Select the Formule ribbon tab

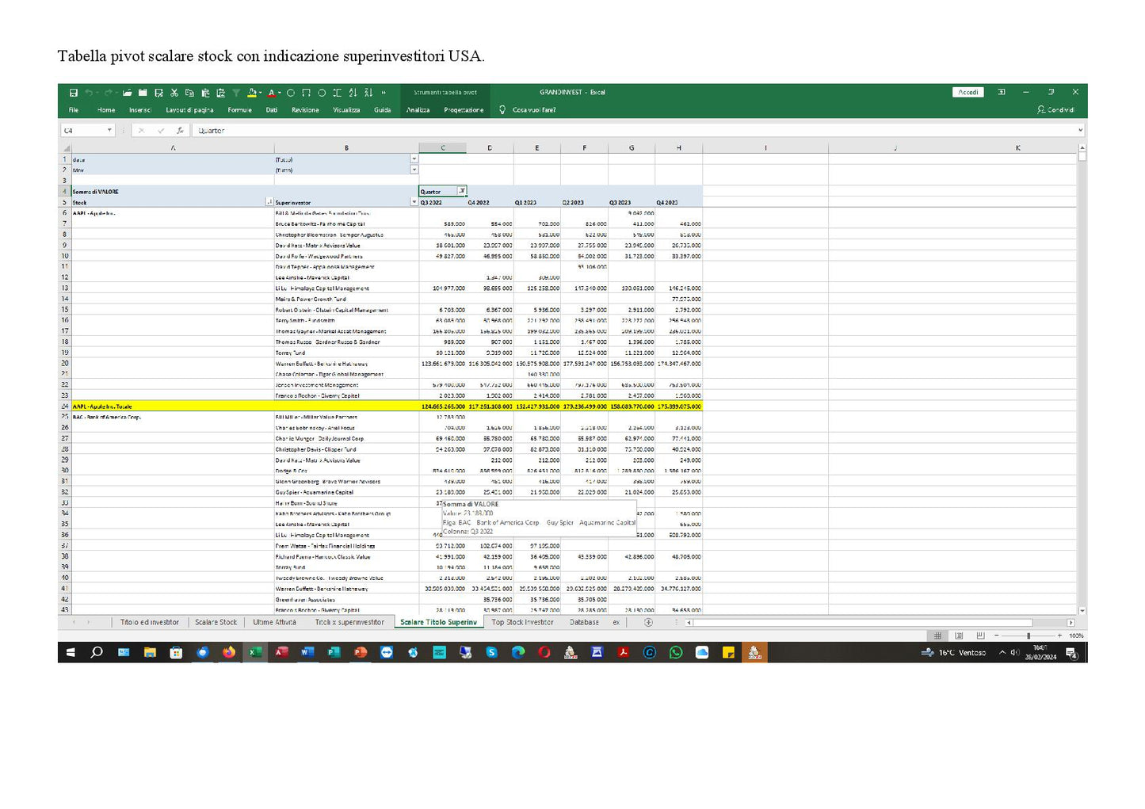240,110
